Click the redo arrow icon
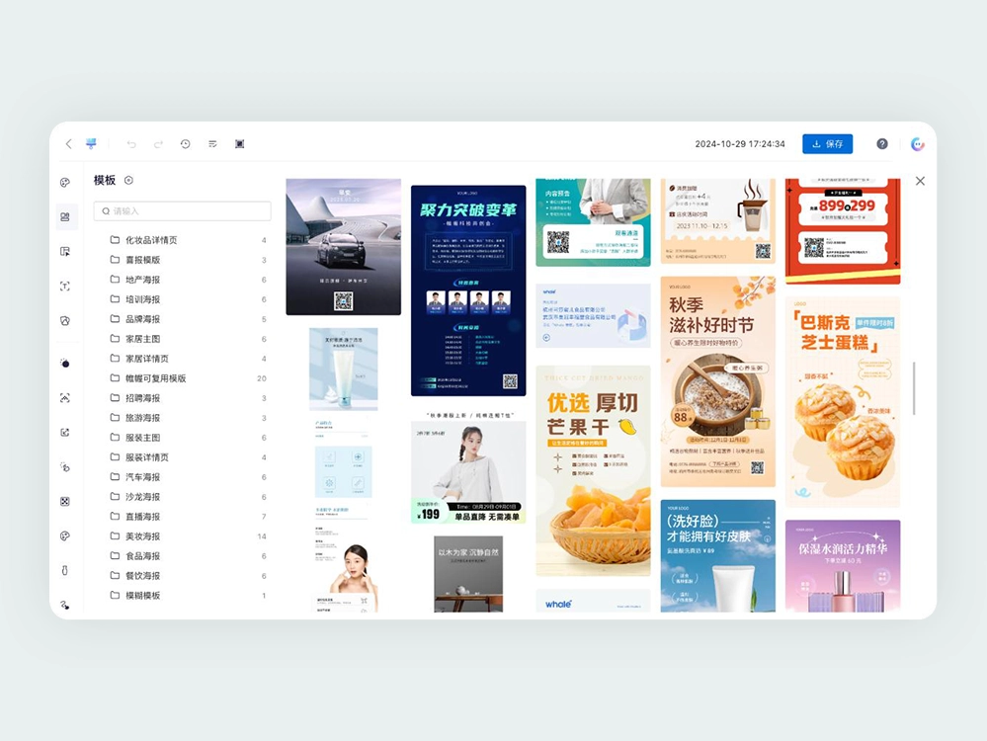Image resolution: width=987 pixels, height=741 pixels. coord(158,144)
